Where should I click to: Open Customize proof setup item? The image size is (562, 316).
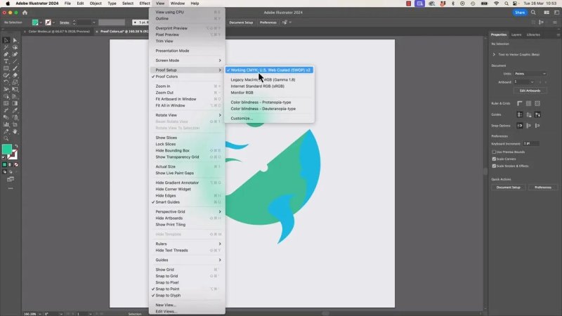(269, 118)
